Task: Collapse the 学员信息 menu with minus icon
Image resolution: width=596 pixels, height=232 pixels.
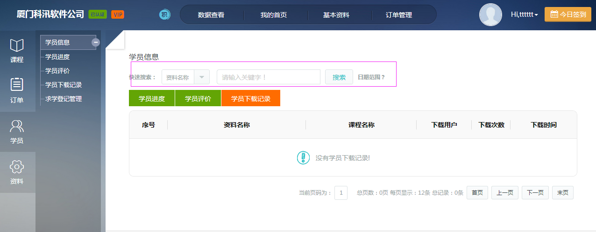Action: tap(96, 42)
